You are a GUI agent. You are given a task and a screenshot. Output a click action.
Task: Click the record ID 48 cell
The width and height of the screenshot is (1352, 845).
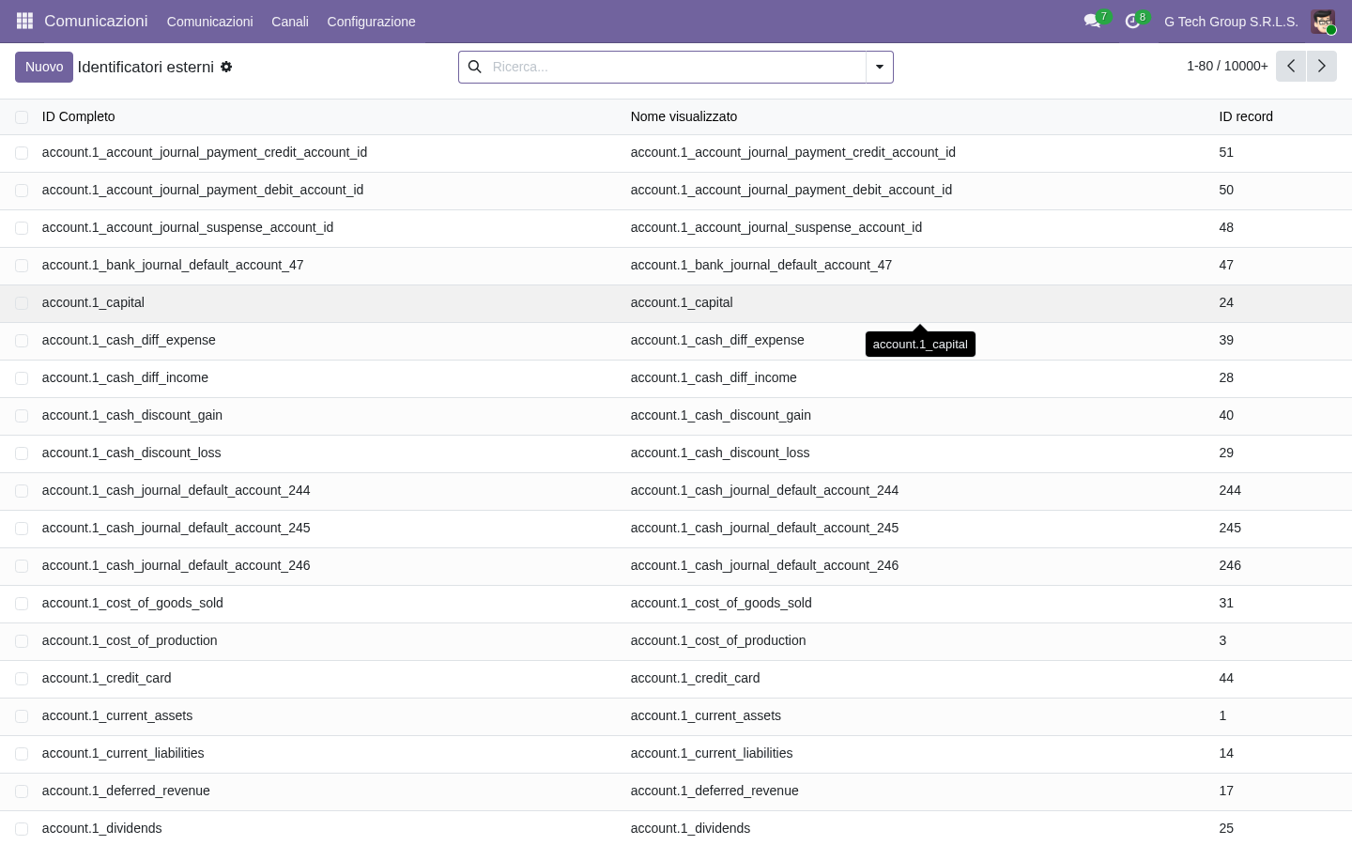click(x=1226, y=227)
